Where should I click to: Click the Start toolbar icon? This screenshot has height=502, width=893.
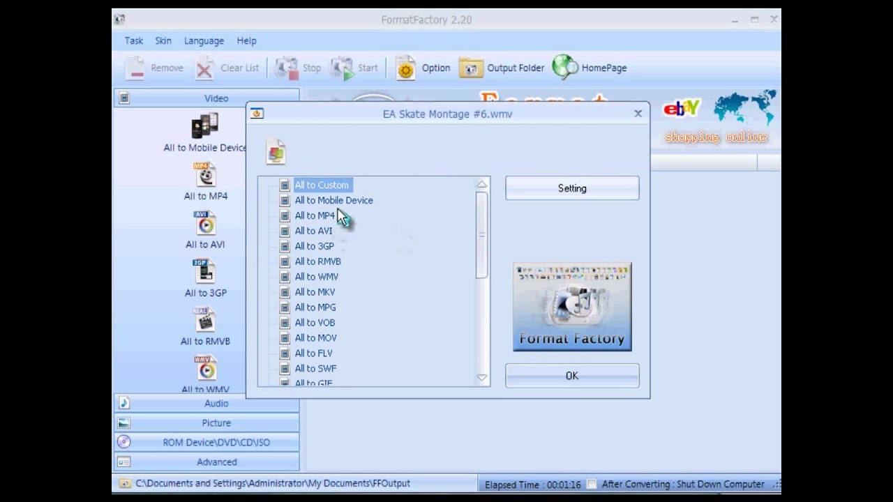click(342, 68)
